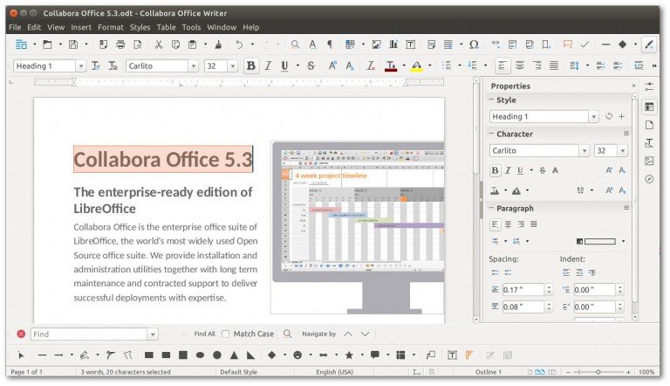Collapse the Character section in Properties
The image size is (670, 386).
pos(491,134)
